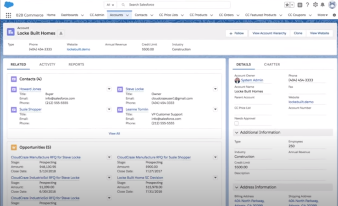
Task: Click the Favorites star icon
Action: tap(287, 5)
